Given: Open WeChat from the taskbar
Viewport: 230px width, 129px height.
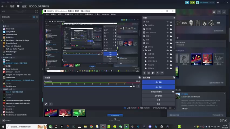Looking at the screenshot, I should tap(120, 126).
